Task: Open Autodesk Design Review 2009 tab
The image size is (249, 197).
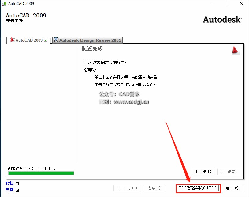Action: [87, 40]
